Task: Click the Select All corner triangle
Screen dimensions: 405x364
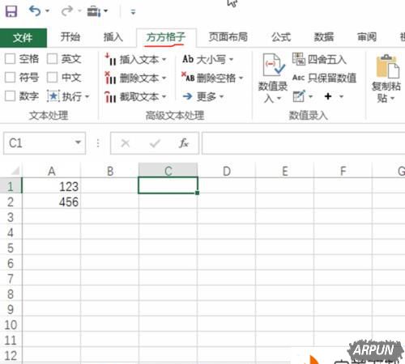Action: click(x=15, y=171)
